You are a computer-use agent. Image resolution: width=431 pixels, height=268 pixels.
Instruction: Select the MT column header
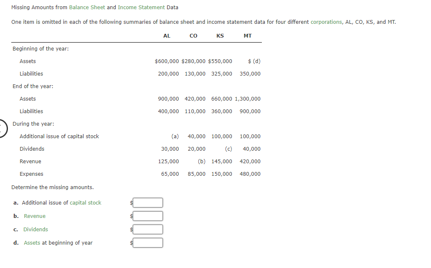(x=247, y=35)
